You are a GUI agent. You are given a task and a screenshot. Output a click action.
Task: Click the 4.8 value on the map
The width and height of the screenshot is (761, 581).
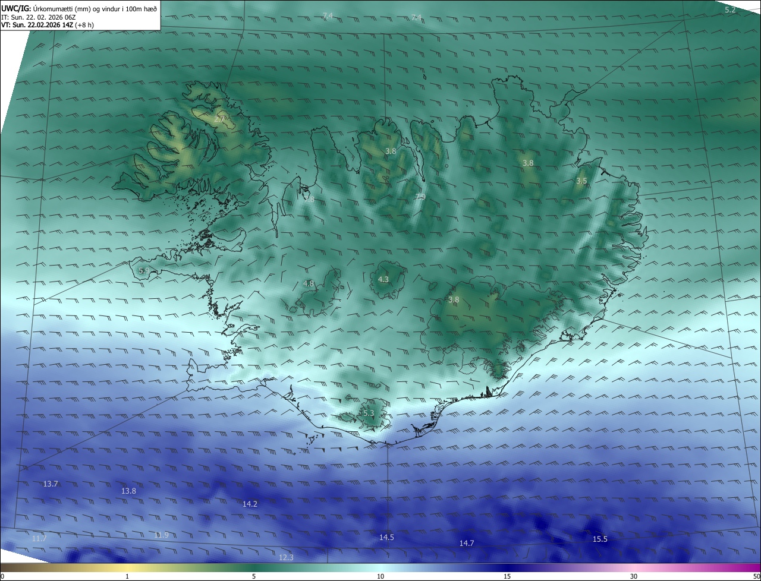[309, 284]
